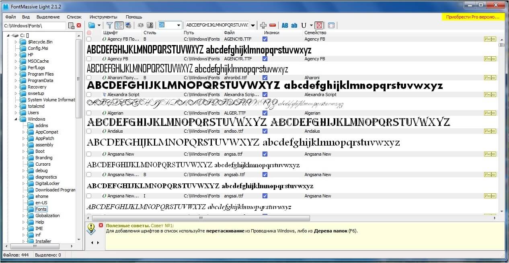The height and width of the screenshot is (263, 509).
Task: Click the gray oval icon after the gear
Action: [x=141, y=25]
